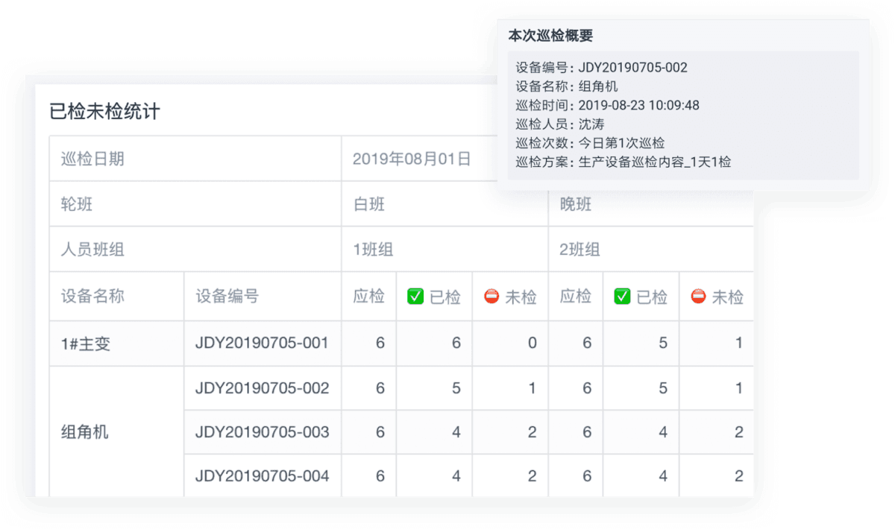Click the 已检 label under 1班组
This screenshot has width=895, height=529.
[x=445, y=297]
